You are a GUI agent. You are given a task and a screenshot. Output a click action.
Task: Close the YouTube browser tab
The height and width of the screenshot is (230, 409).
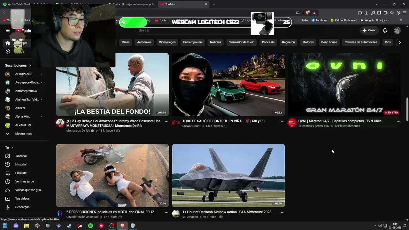(x=206, y=4)
